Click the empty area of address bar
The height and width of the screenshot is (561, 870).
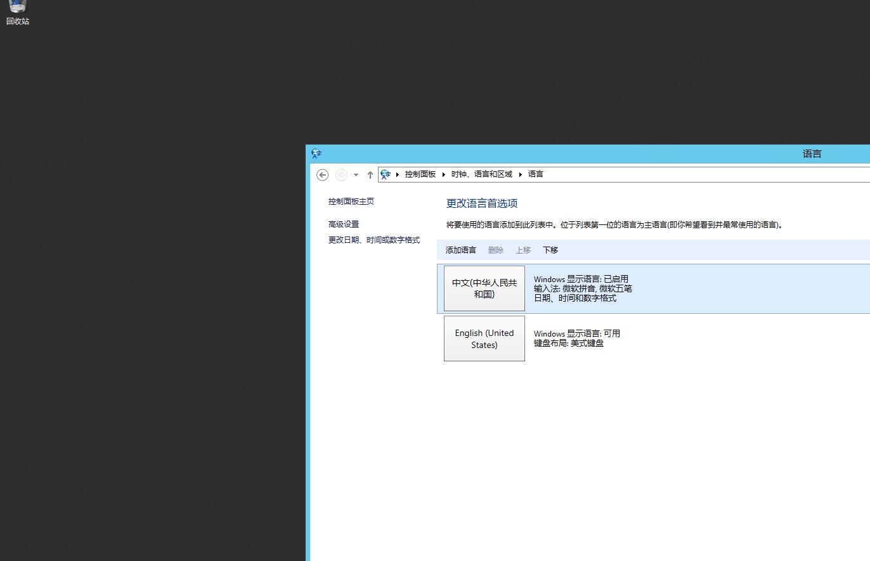pos(698,174)
